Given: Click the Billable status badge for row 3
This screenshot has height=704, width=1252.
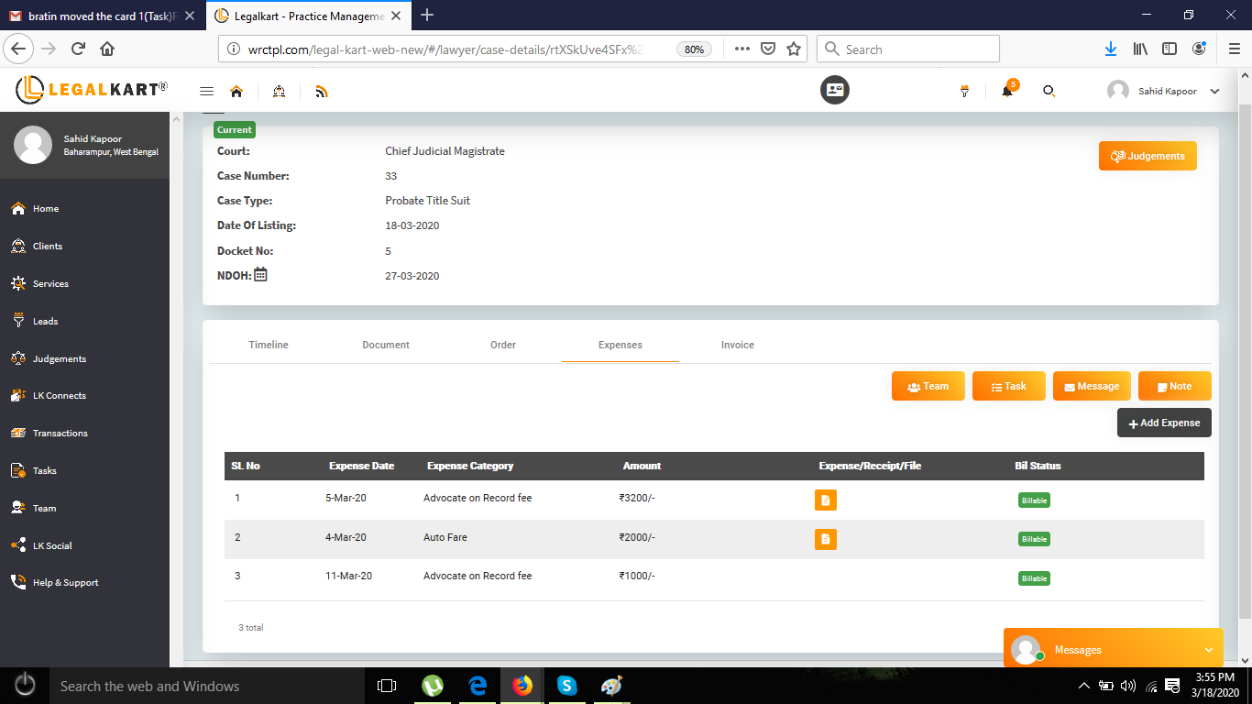Looking at the screenshot, I should point(1034,578).
